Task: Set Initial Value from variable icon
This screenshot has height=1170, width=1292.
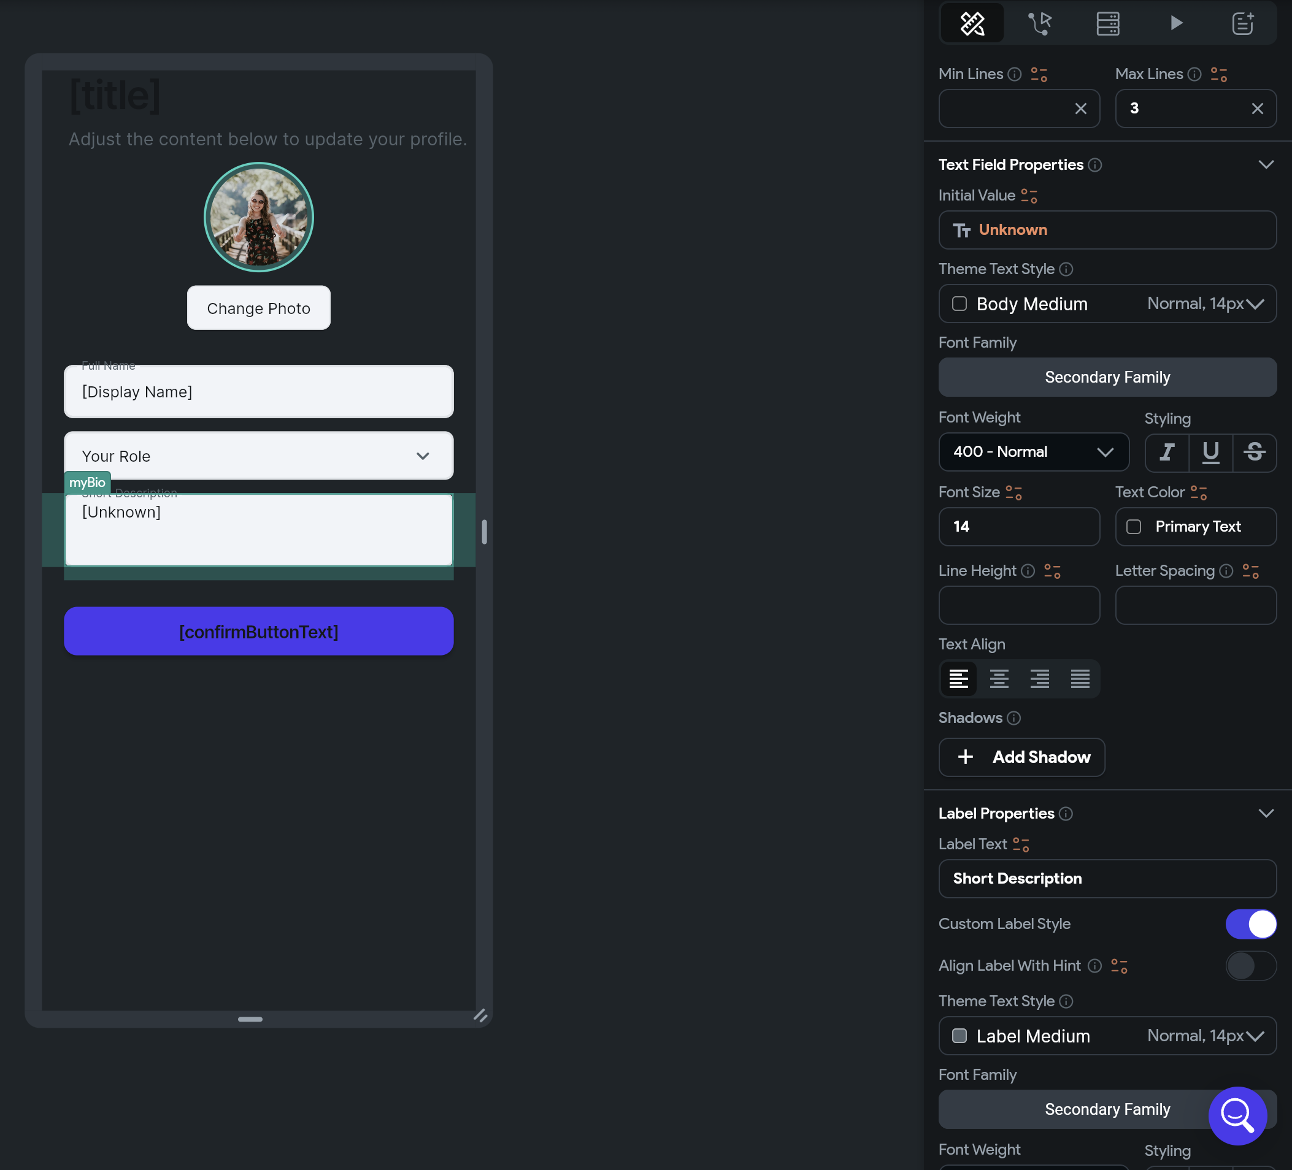Action: (x=1029, y=196)
